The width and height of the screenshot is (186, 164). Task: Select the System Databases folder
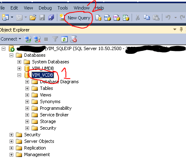(x=51, y=62)
